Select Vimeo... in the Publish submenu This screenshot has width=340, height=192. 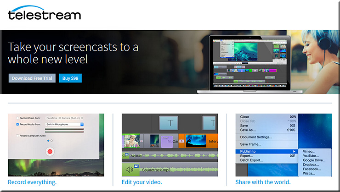309,151
